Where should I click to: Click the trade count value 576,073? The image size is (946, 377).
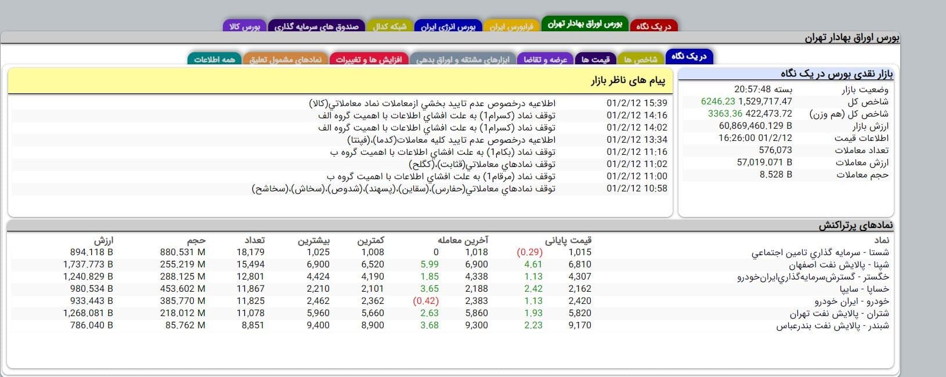pos(775,150)
